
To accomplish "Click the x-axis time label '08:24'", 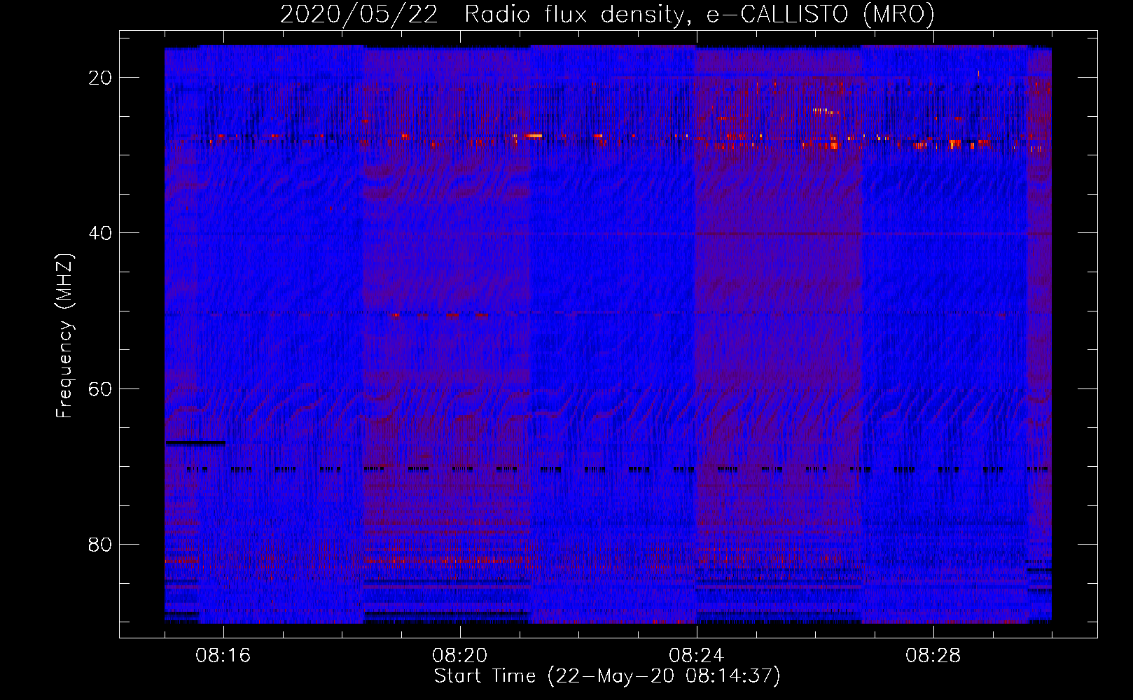I will click(x=697, y=656).
